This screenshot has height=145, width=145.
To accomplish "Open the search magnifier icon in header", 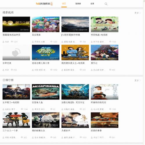I will [x=106, y=4].
